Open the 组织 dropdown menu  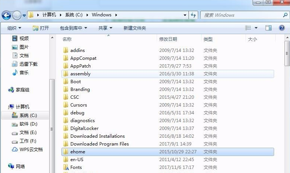pos(14,28)
